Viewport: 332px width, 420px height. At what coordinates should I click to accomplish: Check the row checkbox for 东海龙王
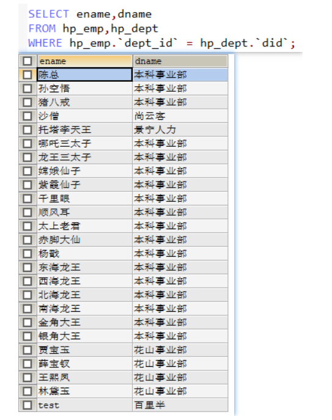[28, 268]
